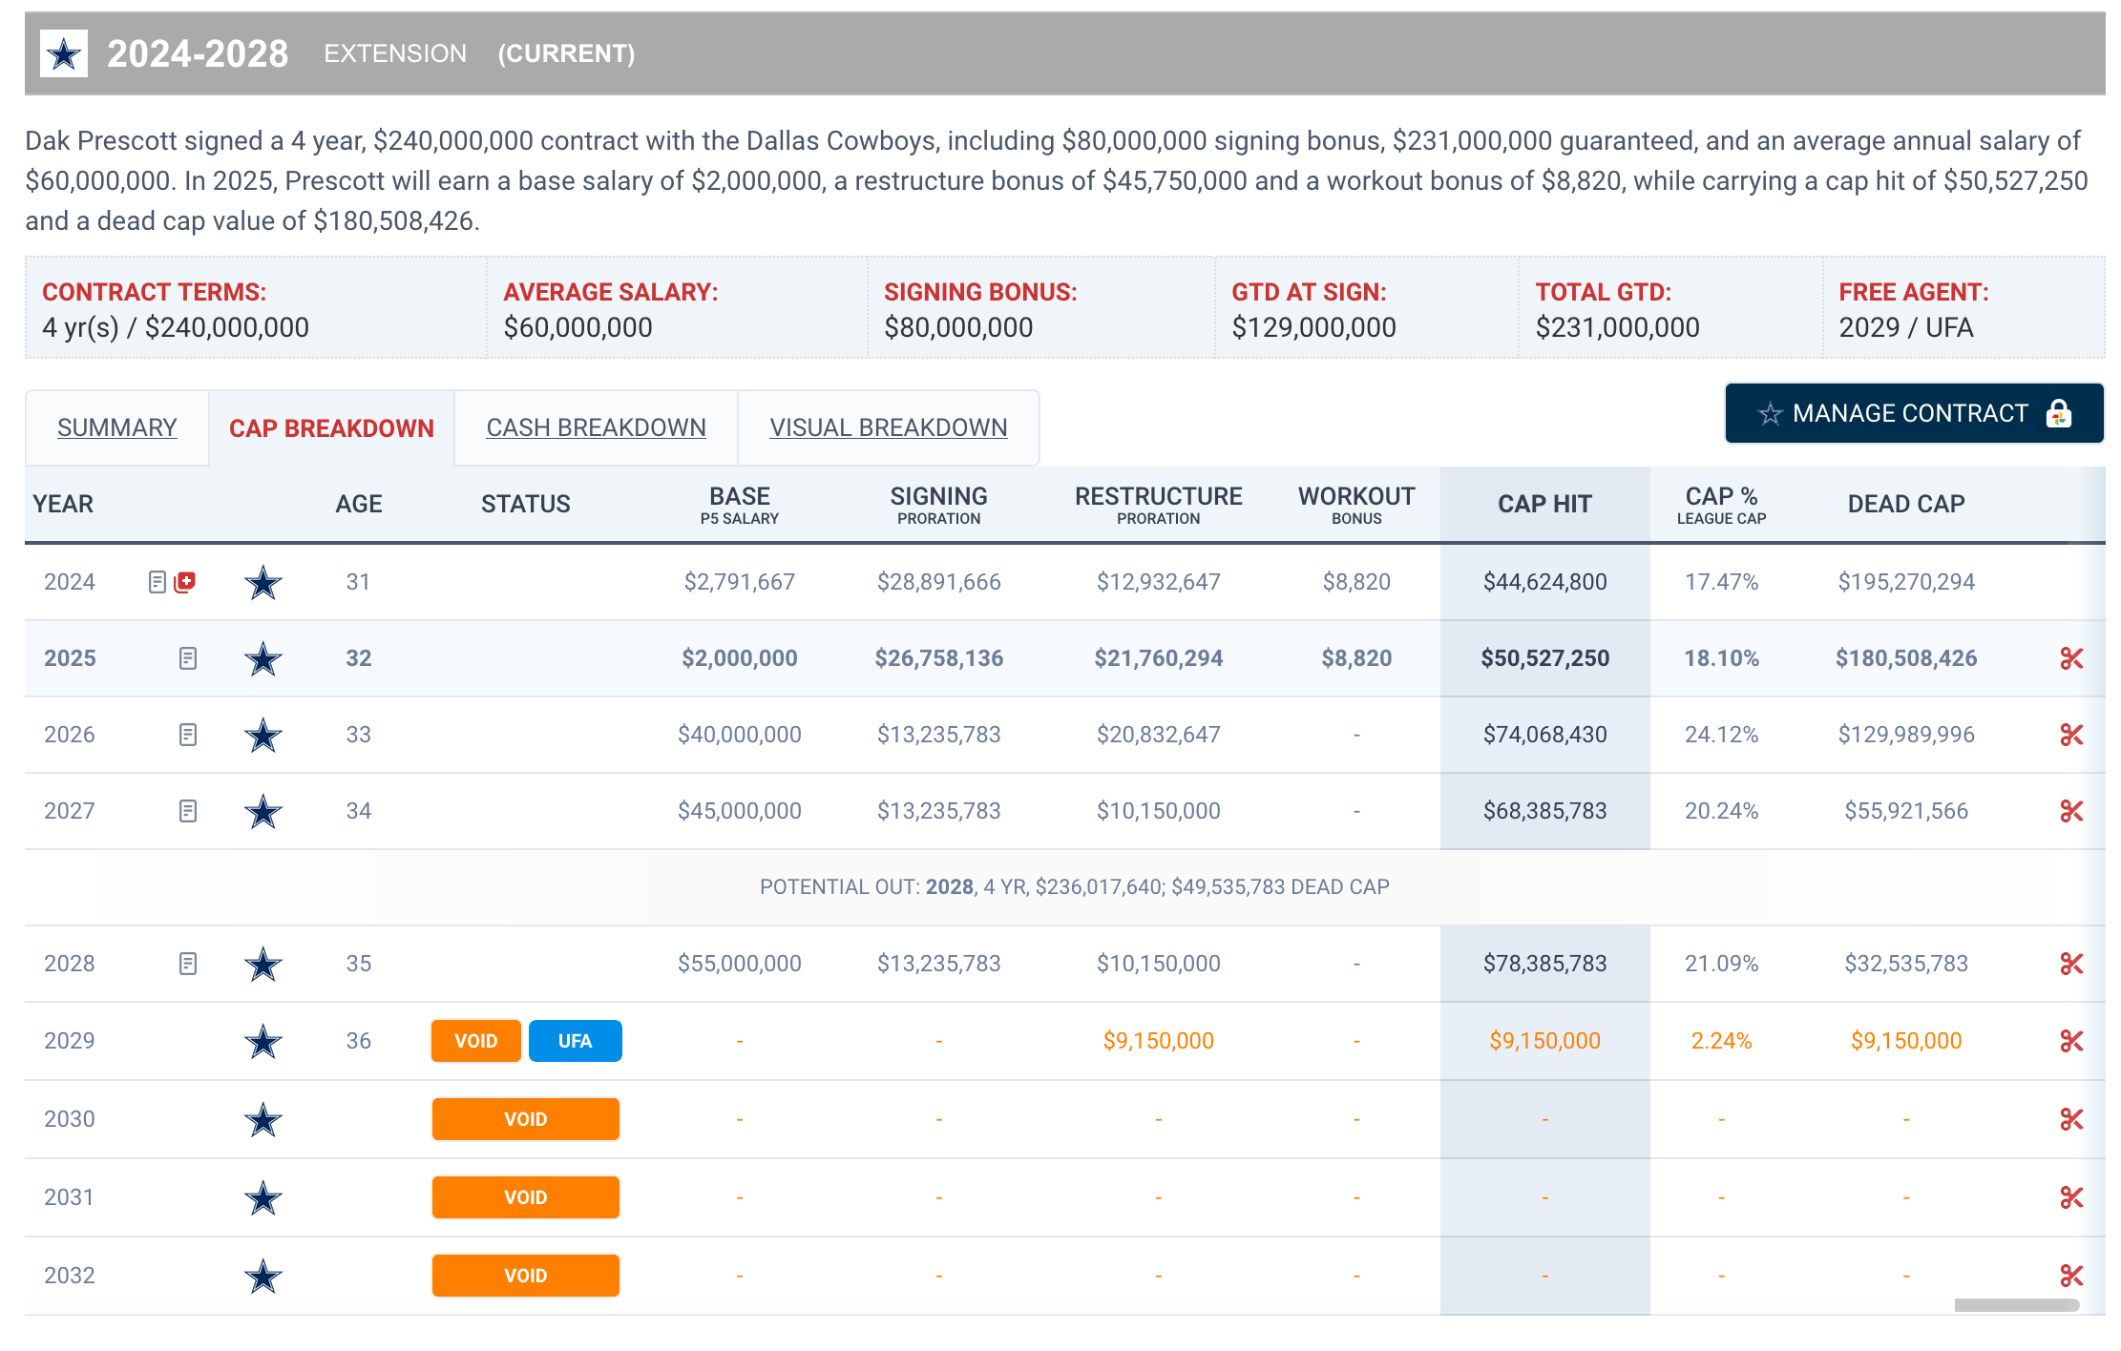Click the 2025 row red scissors icon
Image resolution: width=2121 pixels, height=1351 pixels.
tap(2070, 658)
